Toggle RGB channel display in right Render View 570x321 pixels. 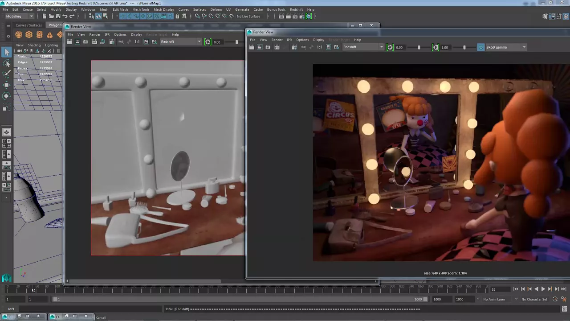click(x=303, y=47)
